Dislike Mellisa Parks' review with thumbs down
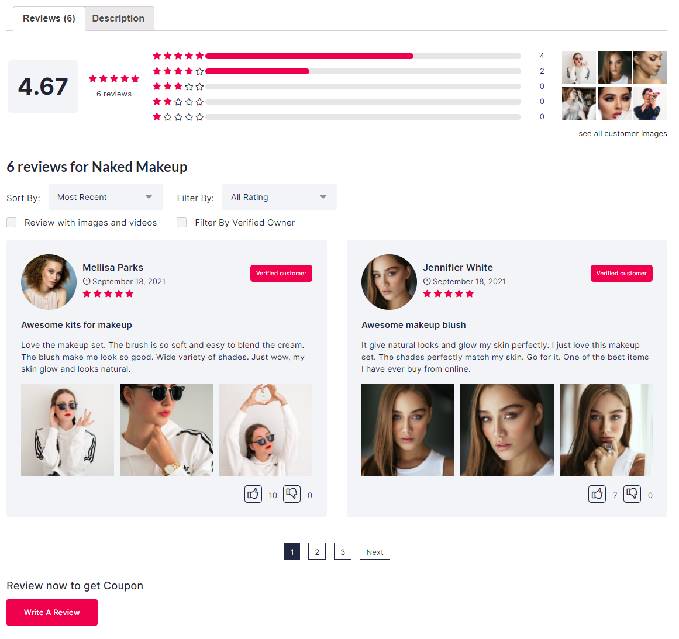679x639 pixels. (291, 494)
